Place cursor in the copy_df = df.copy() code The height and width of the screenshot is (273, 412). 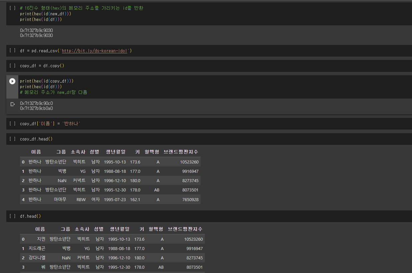(x=42, y=66)
